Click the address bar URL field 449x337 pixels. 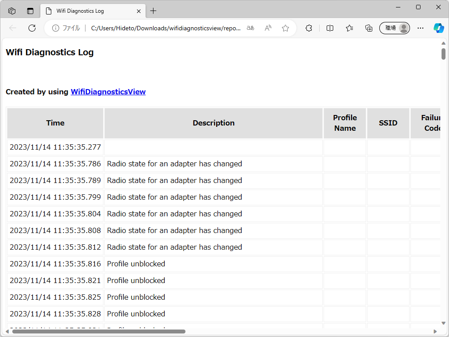click(166, 28)
